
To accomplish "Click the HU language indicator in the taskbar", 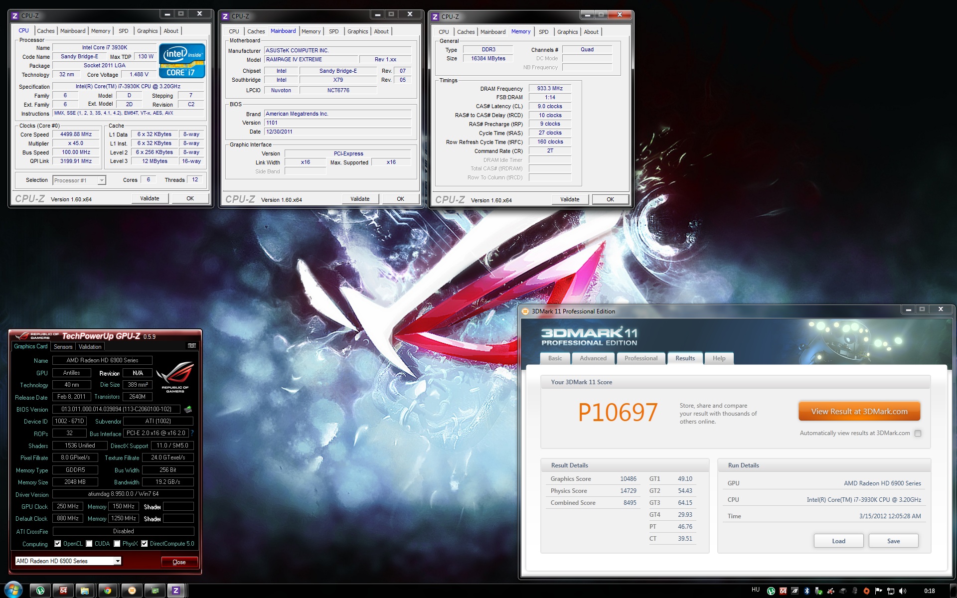I will click(756, 590).
